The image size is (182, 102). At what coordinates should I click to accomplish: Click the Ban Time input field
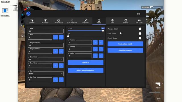tap(40, 80)
